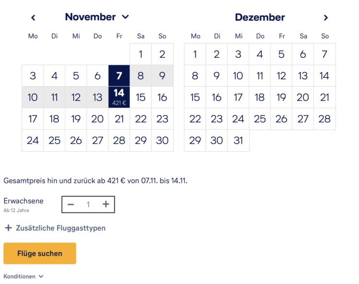Expand Zusätzliche Fluggasttypen section
The height and width of the screenshot is (284, 359).
pyautogui.click(x=55, y=228)
